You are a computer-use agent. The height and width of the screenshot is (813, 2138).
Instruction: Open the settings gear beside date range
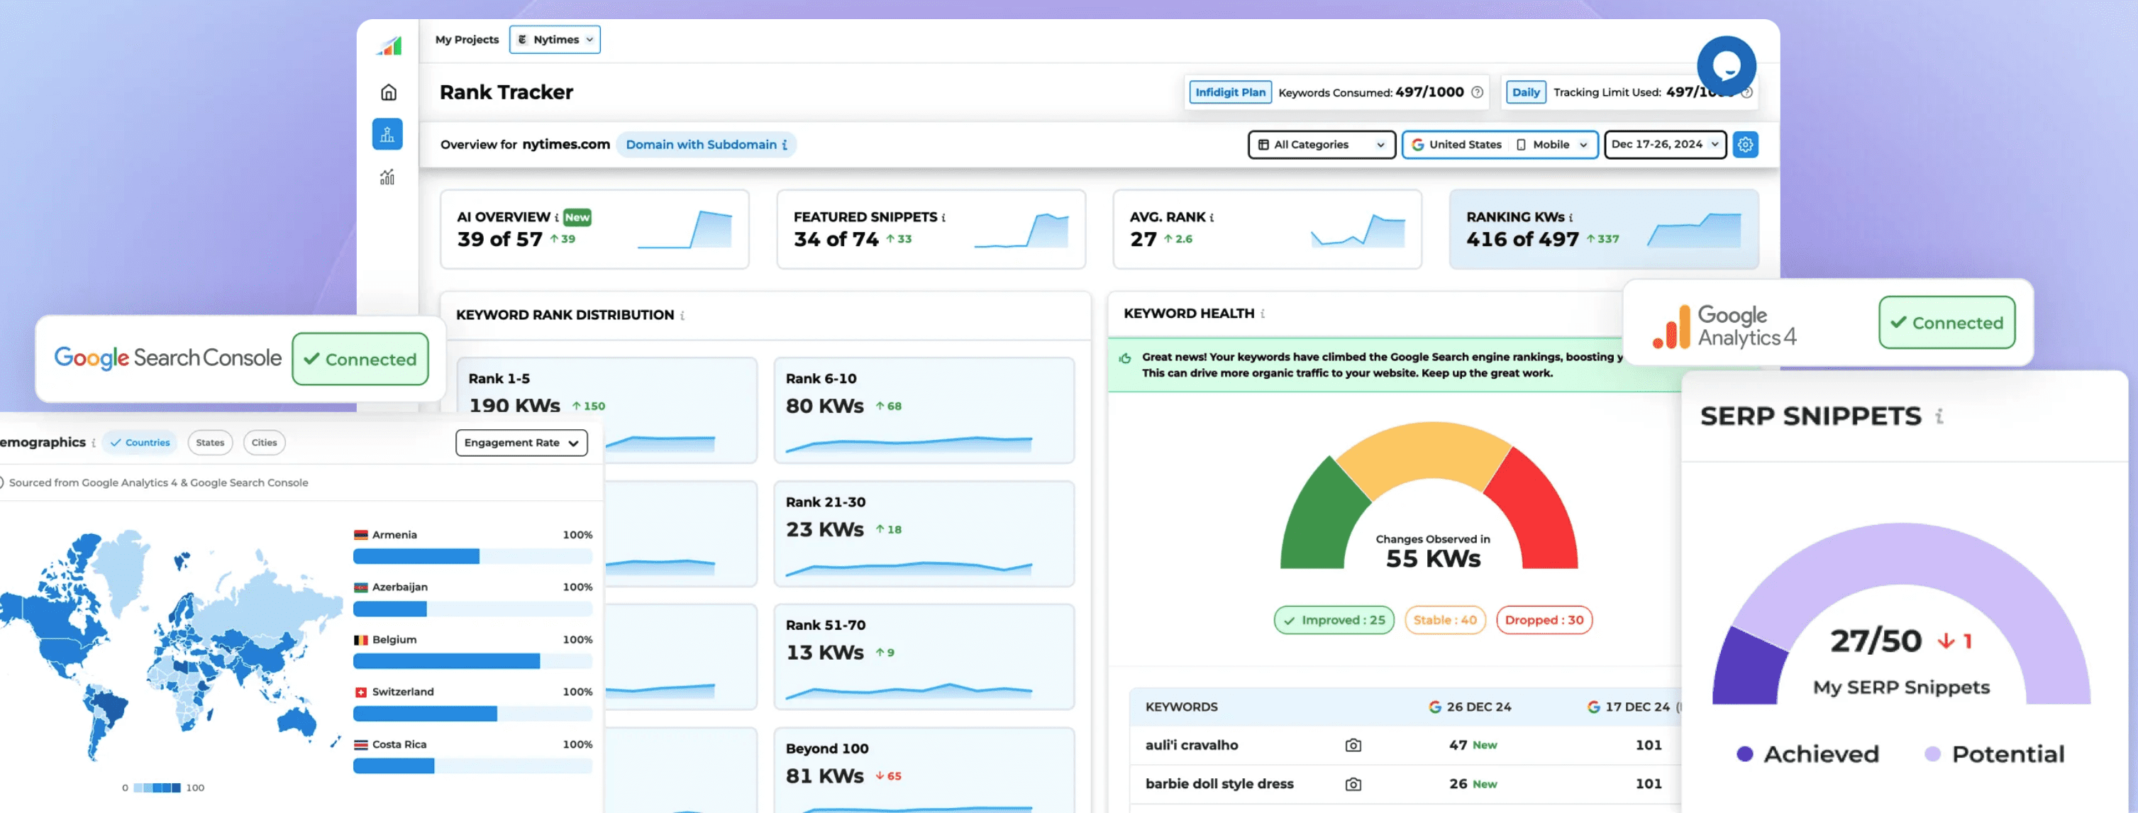point(1746,145)
